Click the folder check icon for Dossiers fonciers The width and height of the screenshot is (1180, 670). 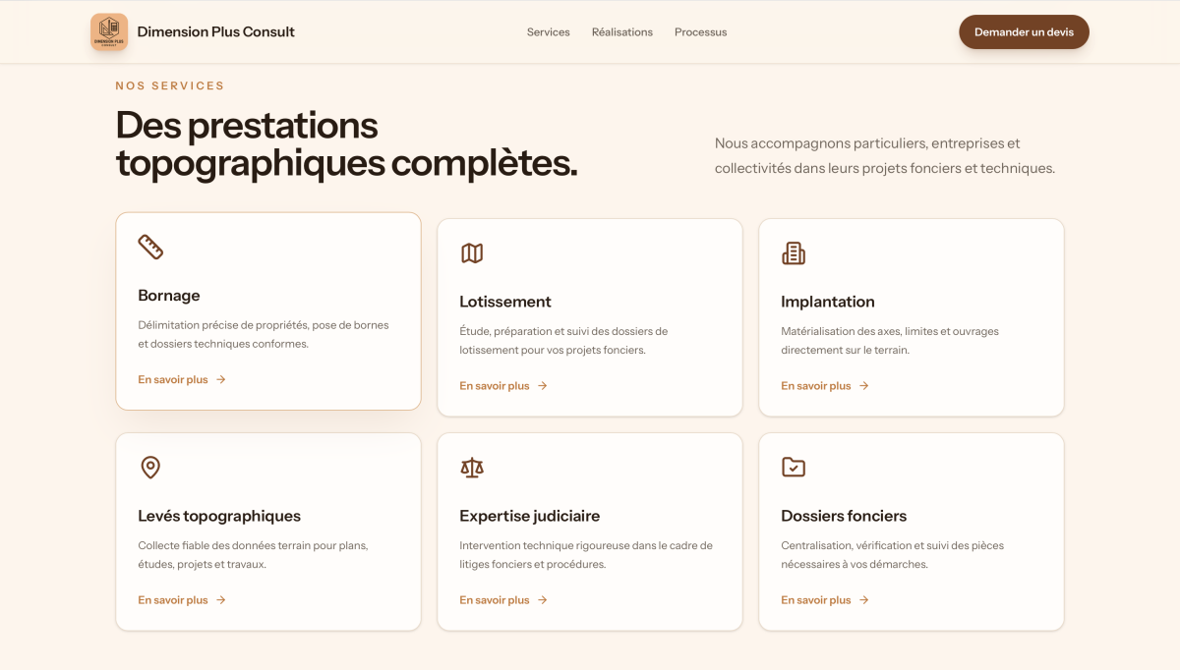[794, 468]
